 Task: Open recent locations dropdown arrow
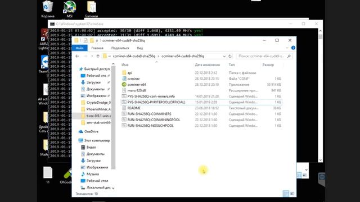[92, 56]
